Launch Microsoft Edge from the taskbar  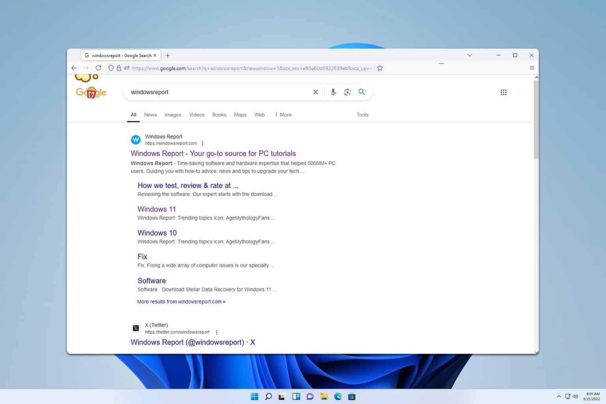tap(338, 397)
